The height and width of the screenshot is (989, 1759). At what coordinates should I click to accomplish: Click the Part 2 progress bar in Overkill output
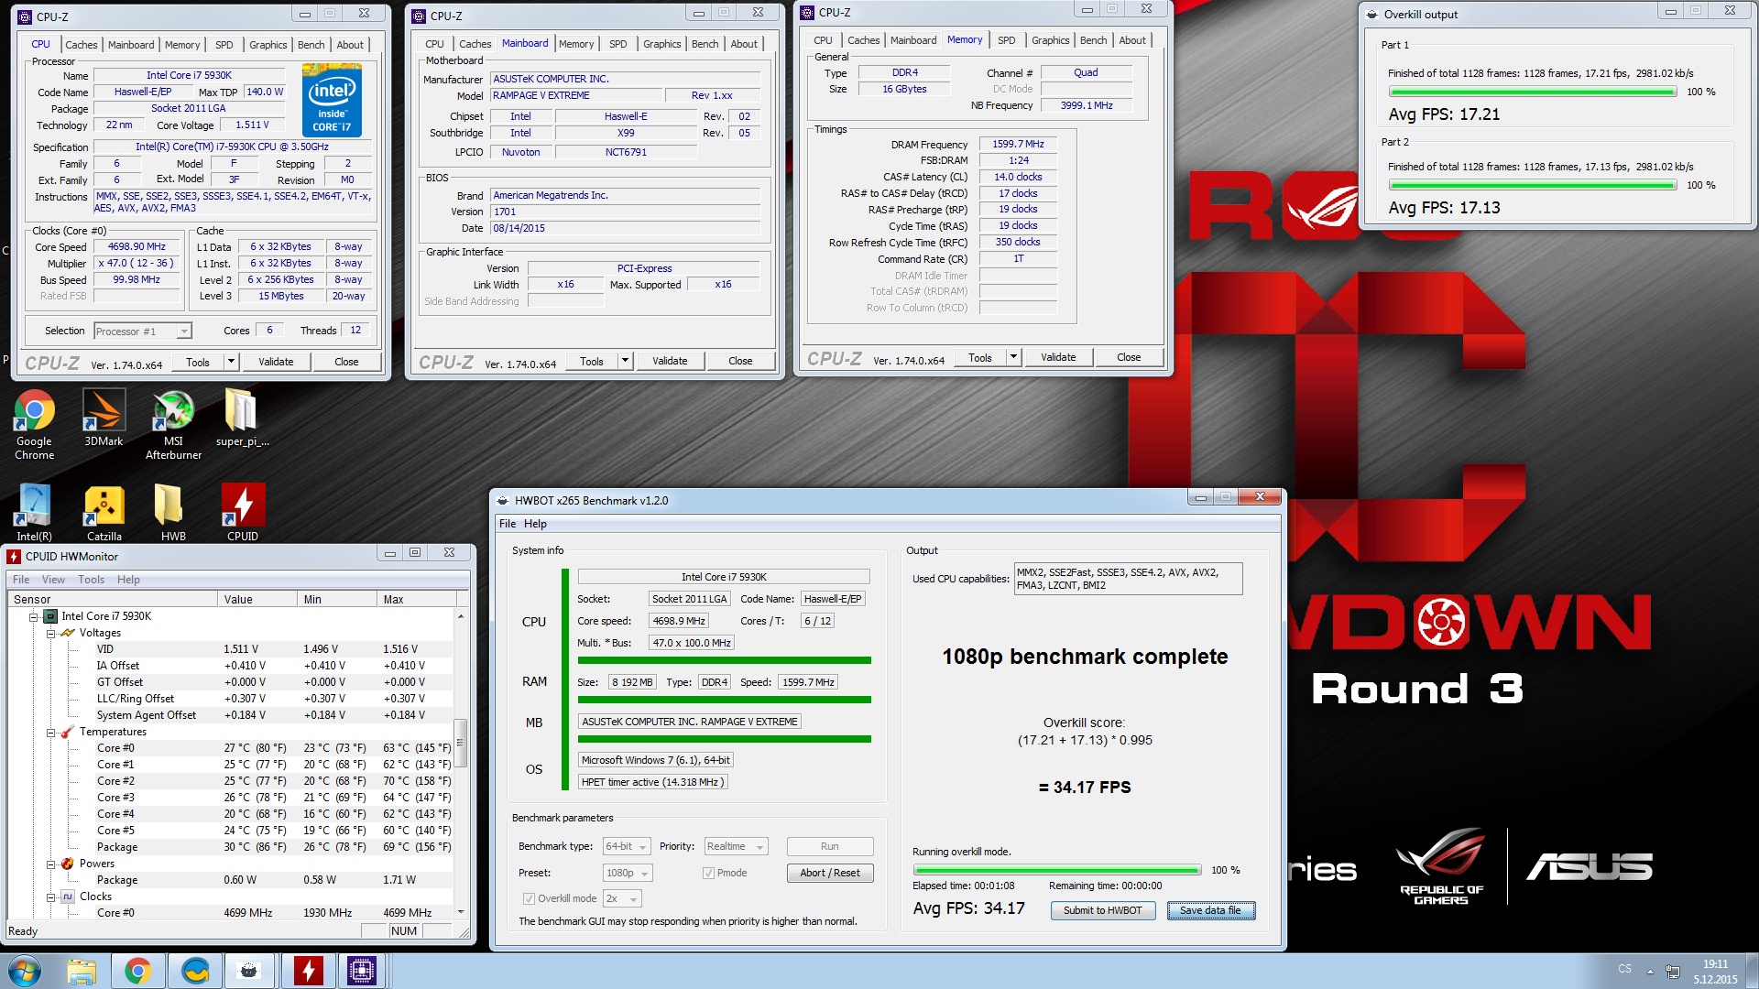pyautogui.click(x=1533, y=185)
